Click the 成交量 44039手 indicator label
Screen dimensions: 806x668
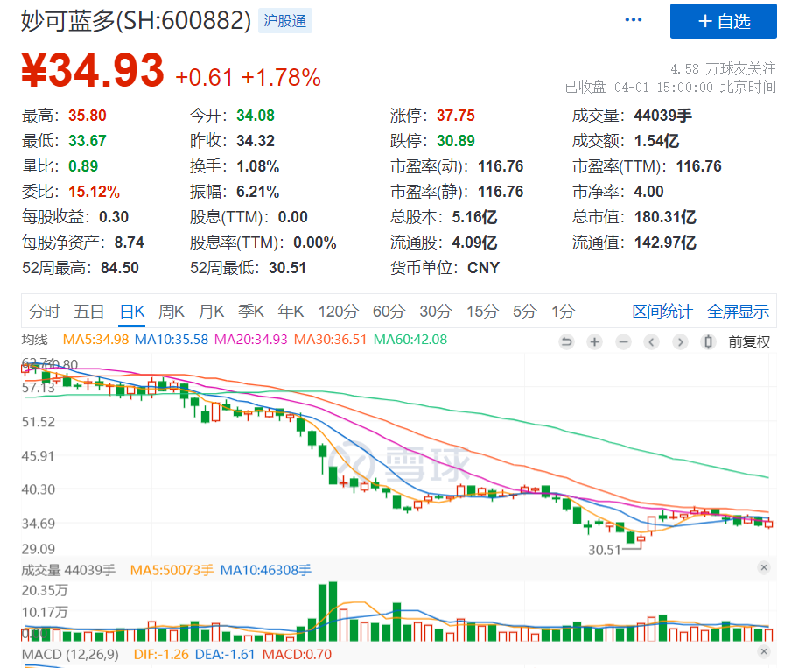pos(68,570)
